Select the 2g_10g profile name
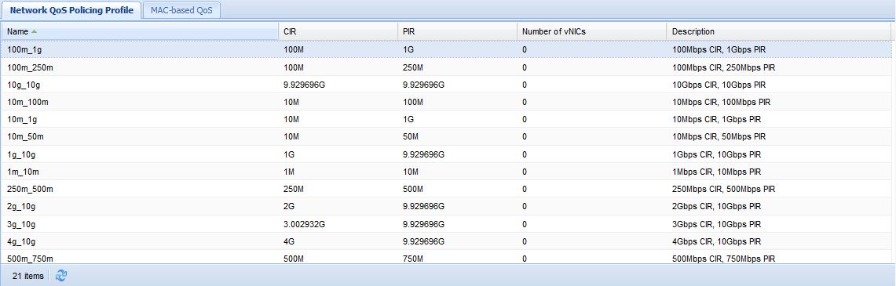The width and height of the screenshot is (896, 286). click(x=21, y=206)
